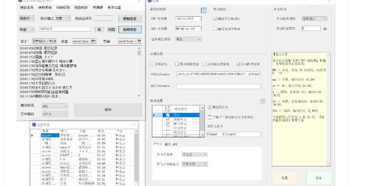Open 更多设置 menu
Screen dimensions: 382x186
pyautogui.click(x=114, y=8)
